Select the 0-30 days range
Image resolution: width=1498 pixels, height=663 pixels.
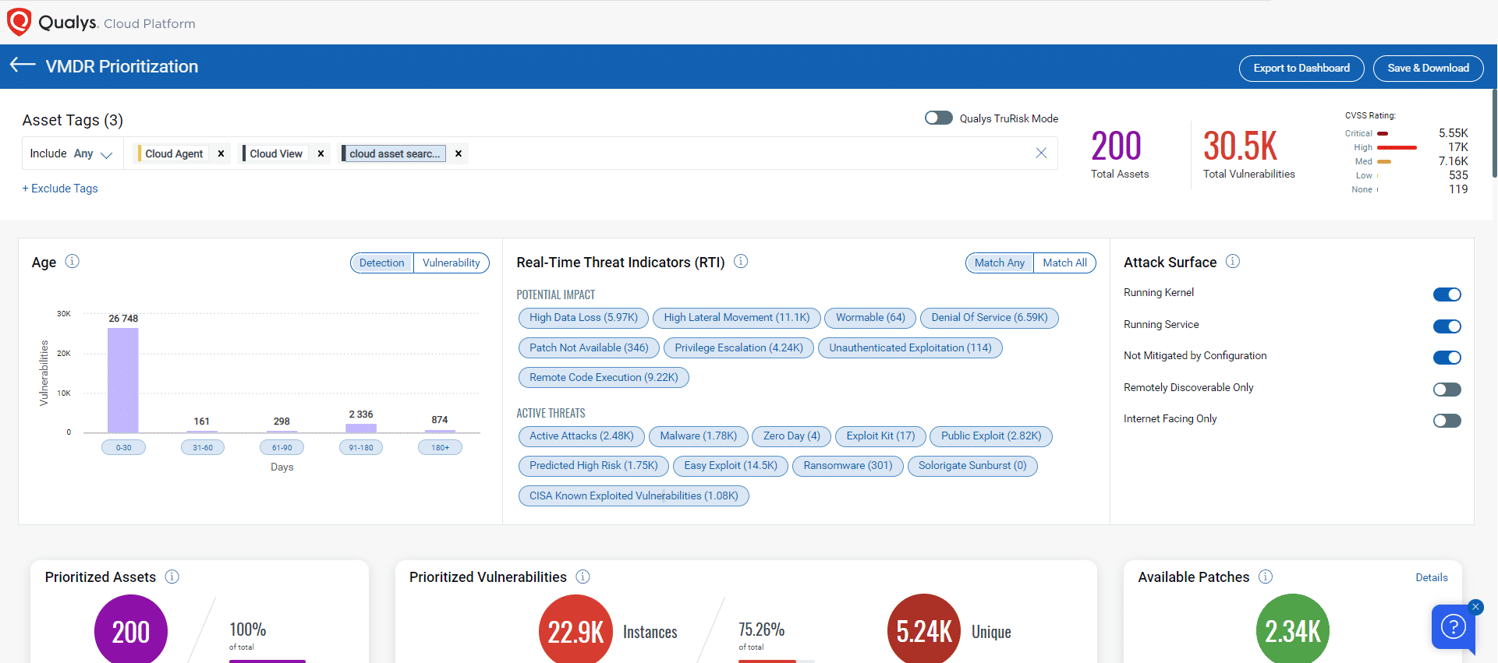pos(124,447)
